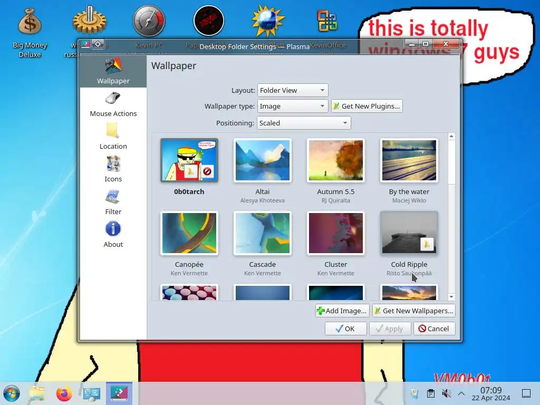Click the Show Desktop tray button

pos(526,393)
